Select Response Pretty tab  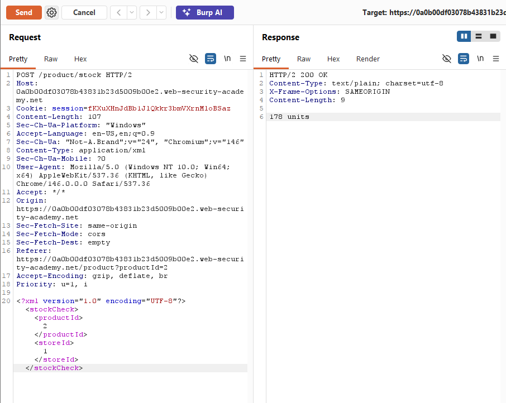[x=271, y=59]
